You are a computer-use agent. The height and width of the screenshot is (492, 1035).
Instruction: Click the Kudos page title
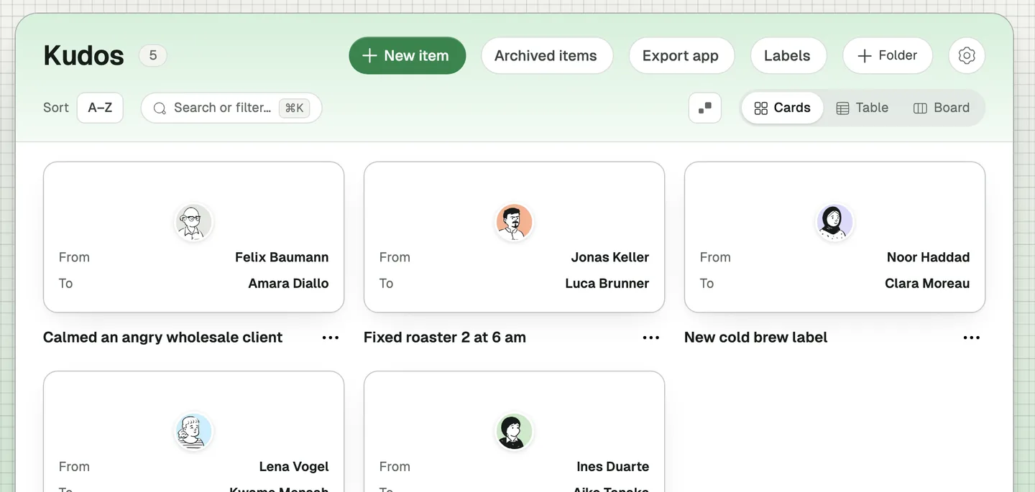(x=83, y=55)
